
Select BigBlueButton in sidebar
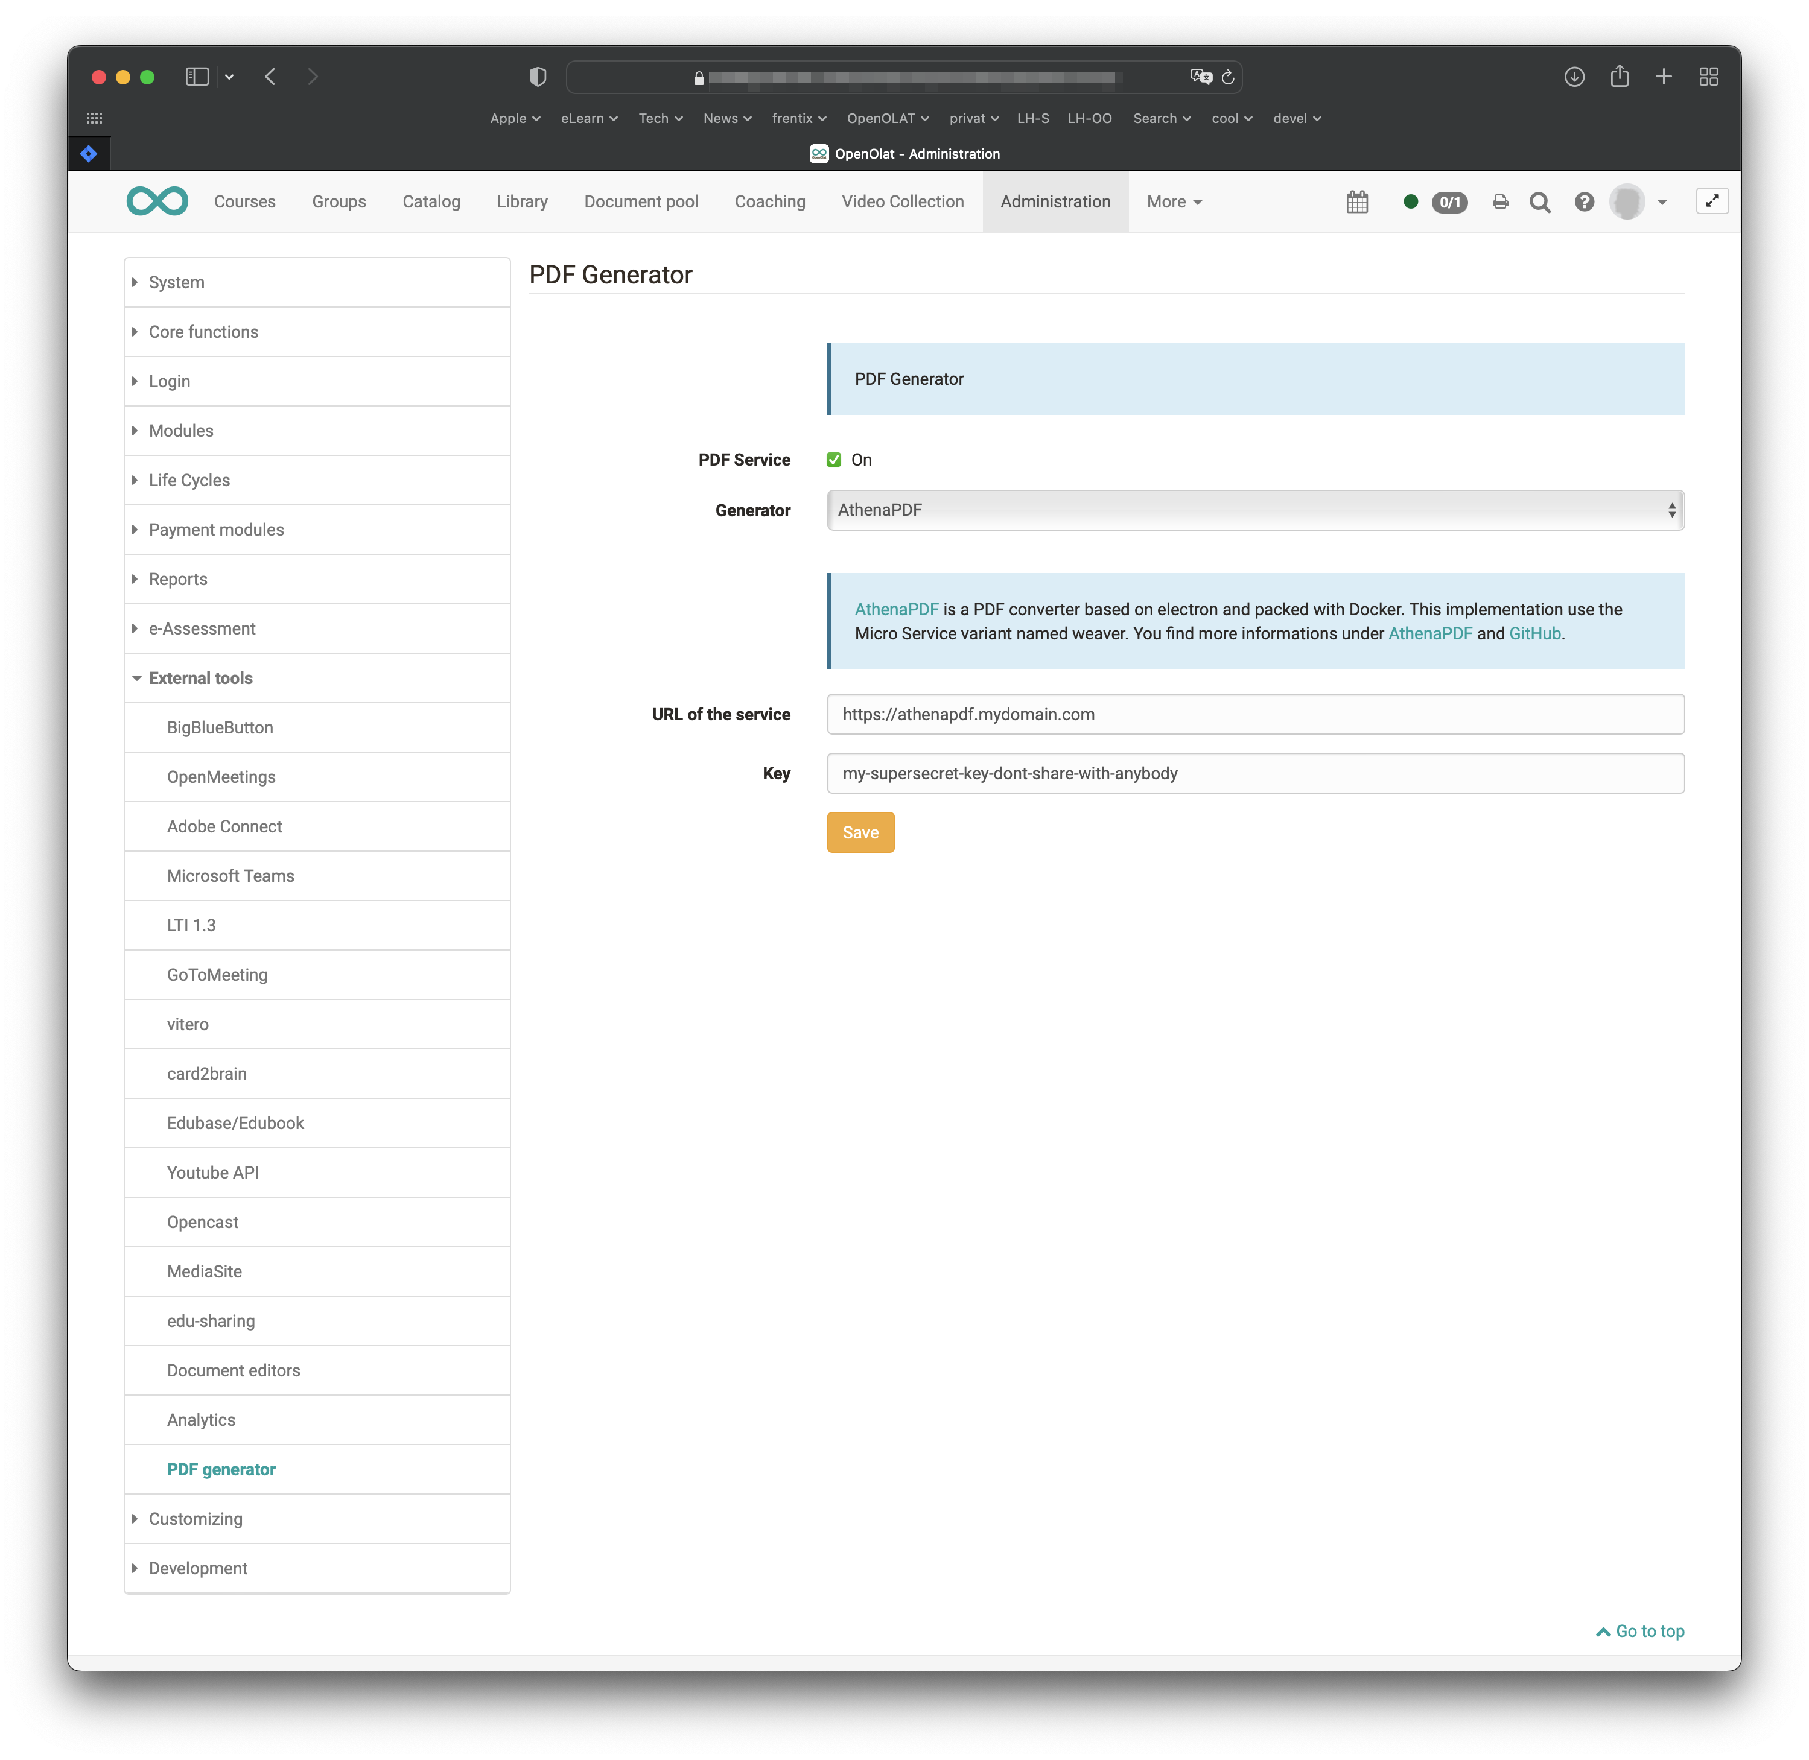point(220,727)
